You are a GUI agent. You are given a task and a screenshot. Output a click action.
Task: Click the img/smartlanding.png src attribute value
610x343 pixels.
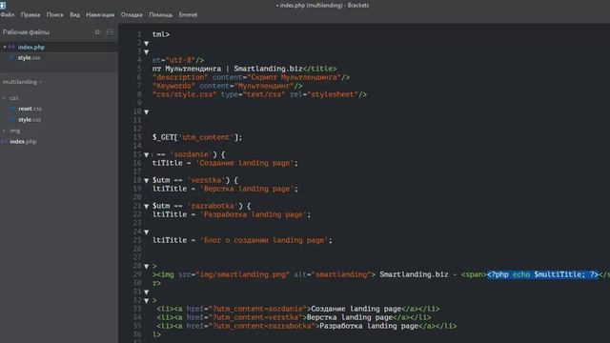(242, 274)
